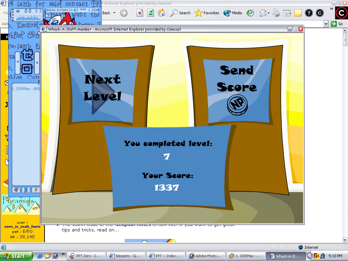Click the Print icon
This screenshot has height=261, width=348.
click(276, 13)
